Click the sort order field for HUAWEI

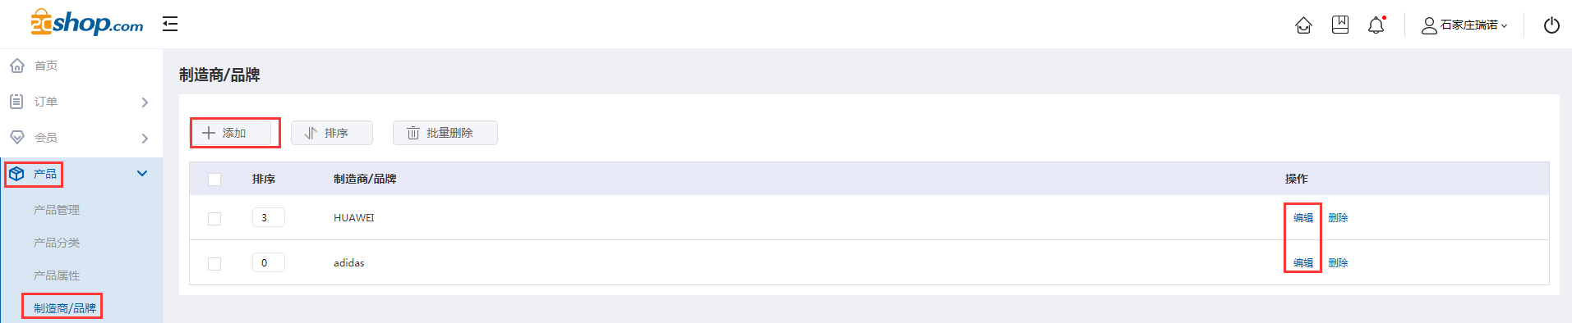269,217
